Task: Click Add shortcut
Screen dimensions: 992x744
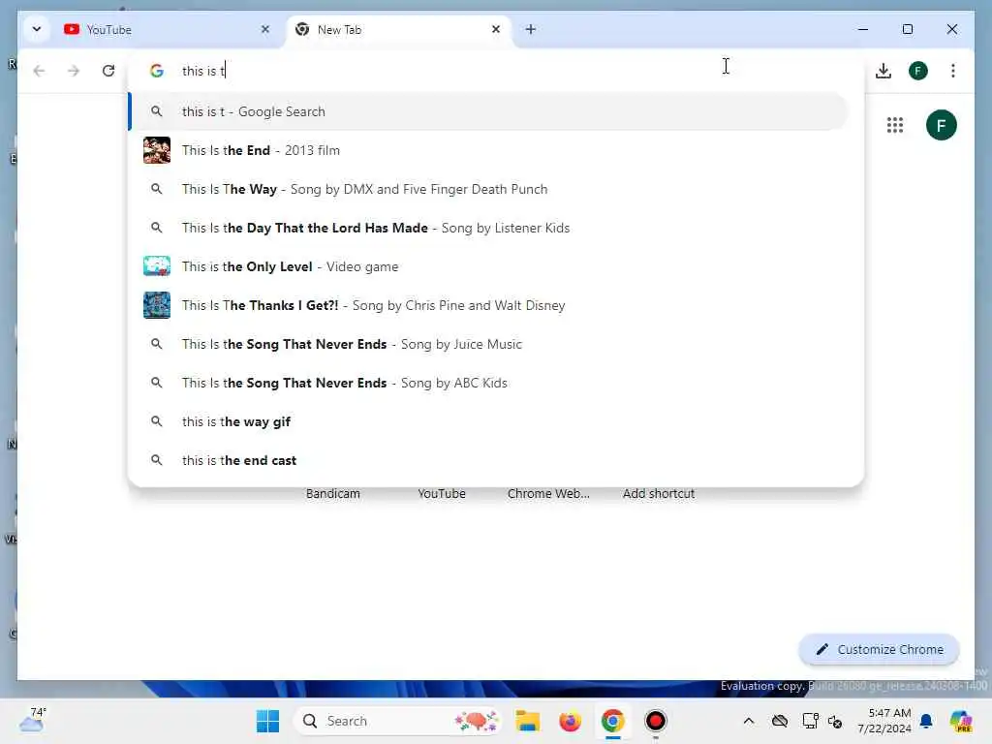Action: tap(659, 493)
